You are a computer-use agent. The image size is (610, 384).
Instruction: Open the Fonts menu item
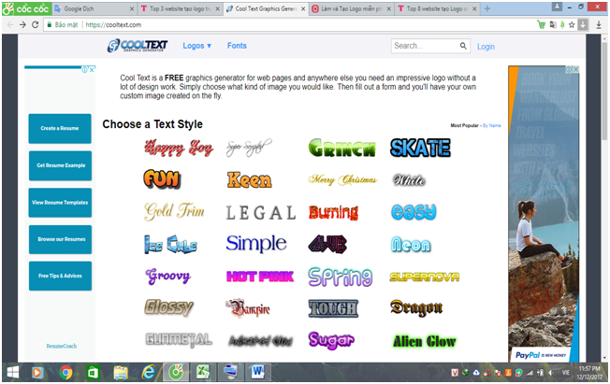click(x=237, y=45)
